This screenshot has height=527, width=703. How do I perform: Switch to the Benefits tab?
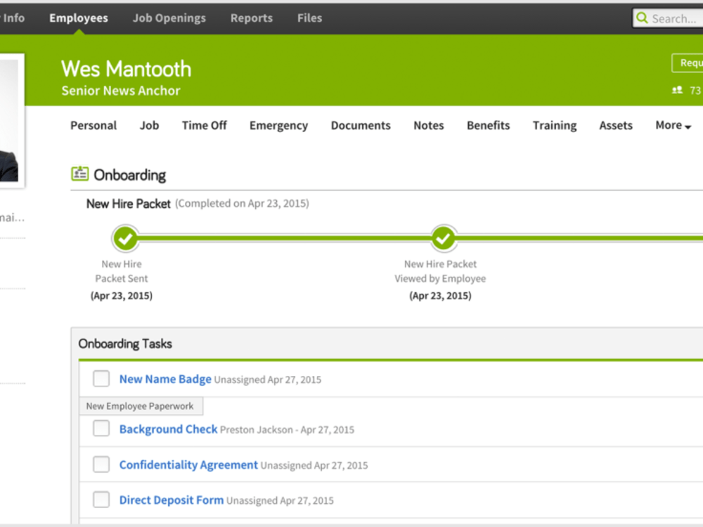click(x=488, y=125)
